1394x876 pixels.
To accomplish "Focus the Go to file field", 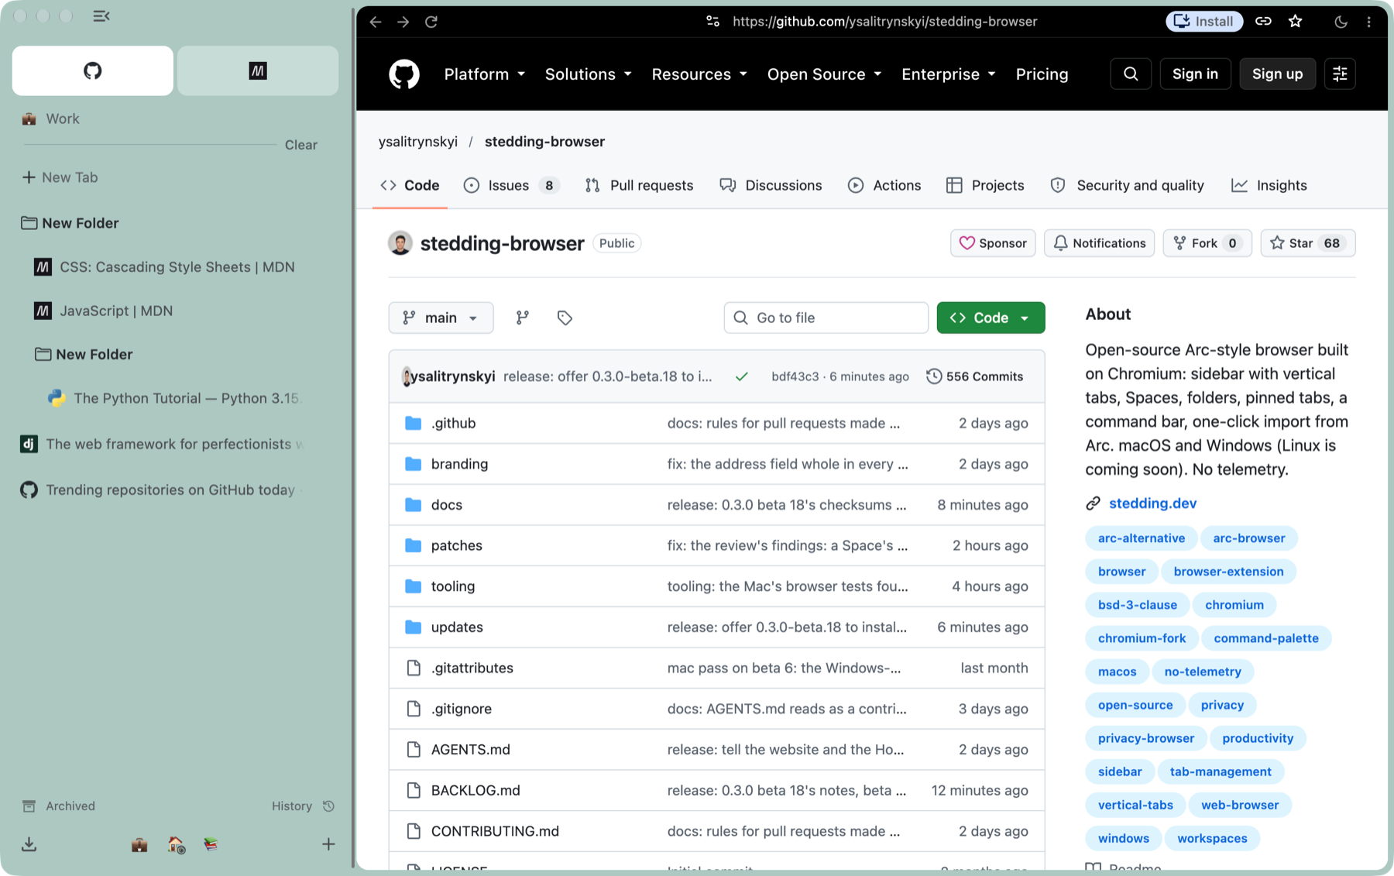I will 826,318.
